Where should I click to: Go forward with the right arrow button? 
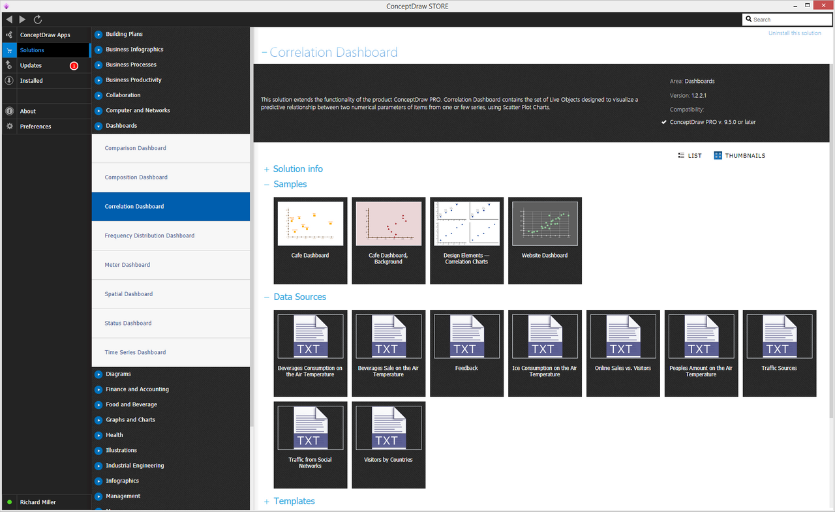point(23,20)
